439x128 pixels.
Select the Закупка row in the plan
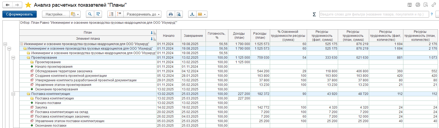pos(41,107)
